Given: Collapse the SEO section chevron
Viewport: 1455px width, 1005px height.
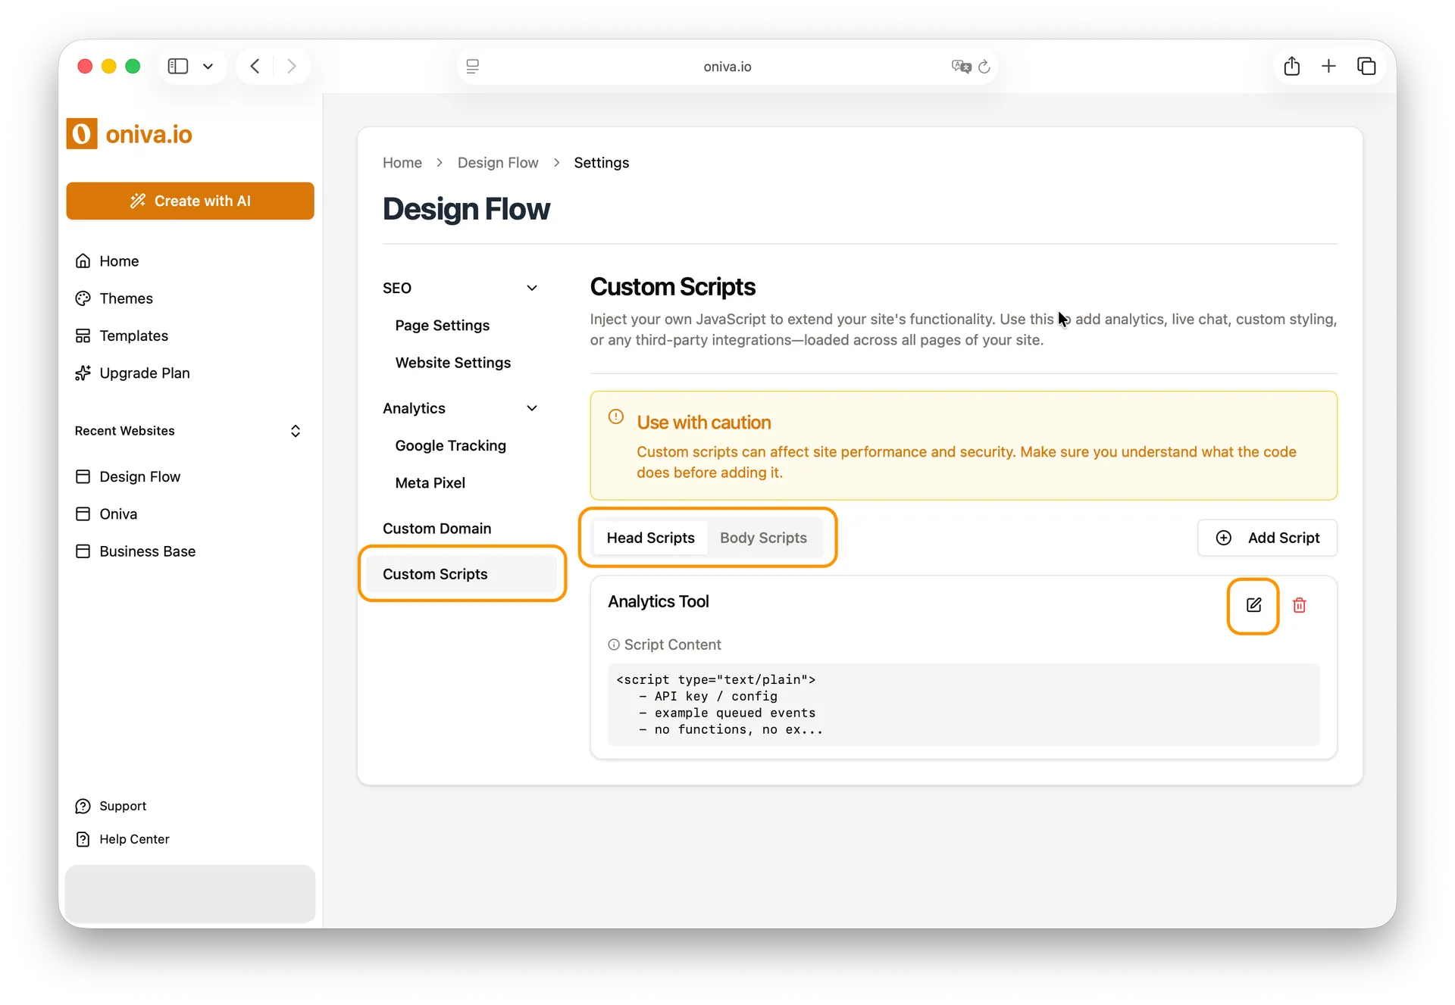Looking at the screenshot, I should click(532, 288).
